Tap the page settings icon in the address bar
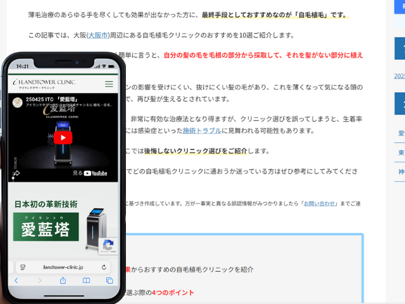 pos(22,267)
